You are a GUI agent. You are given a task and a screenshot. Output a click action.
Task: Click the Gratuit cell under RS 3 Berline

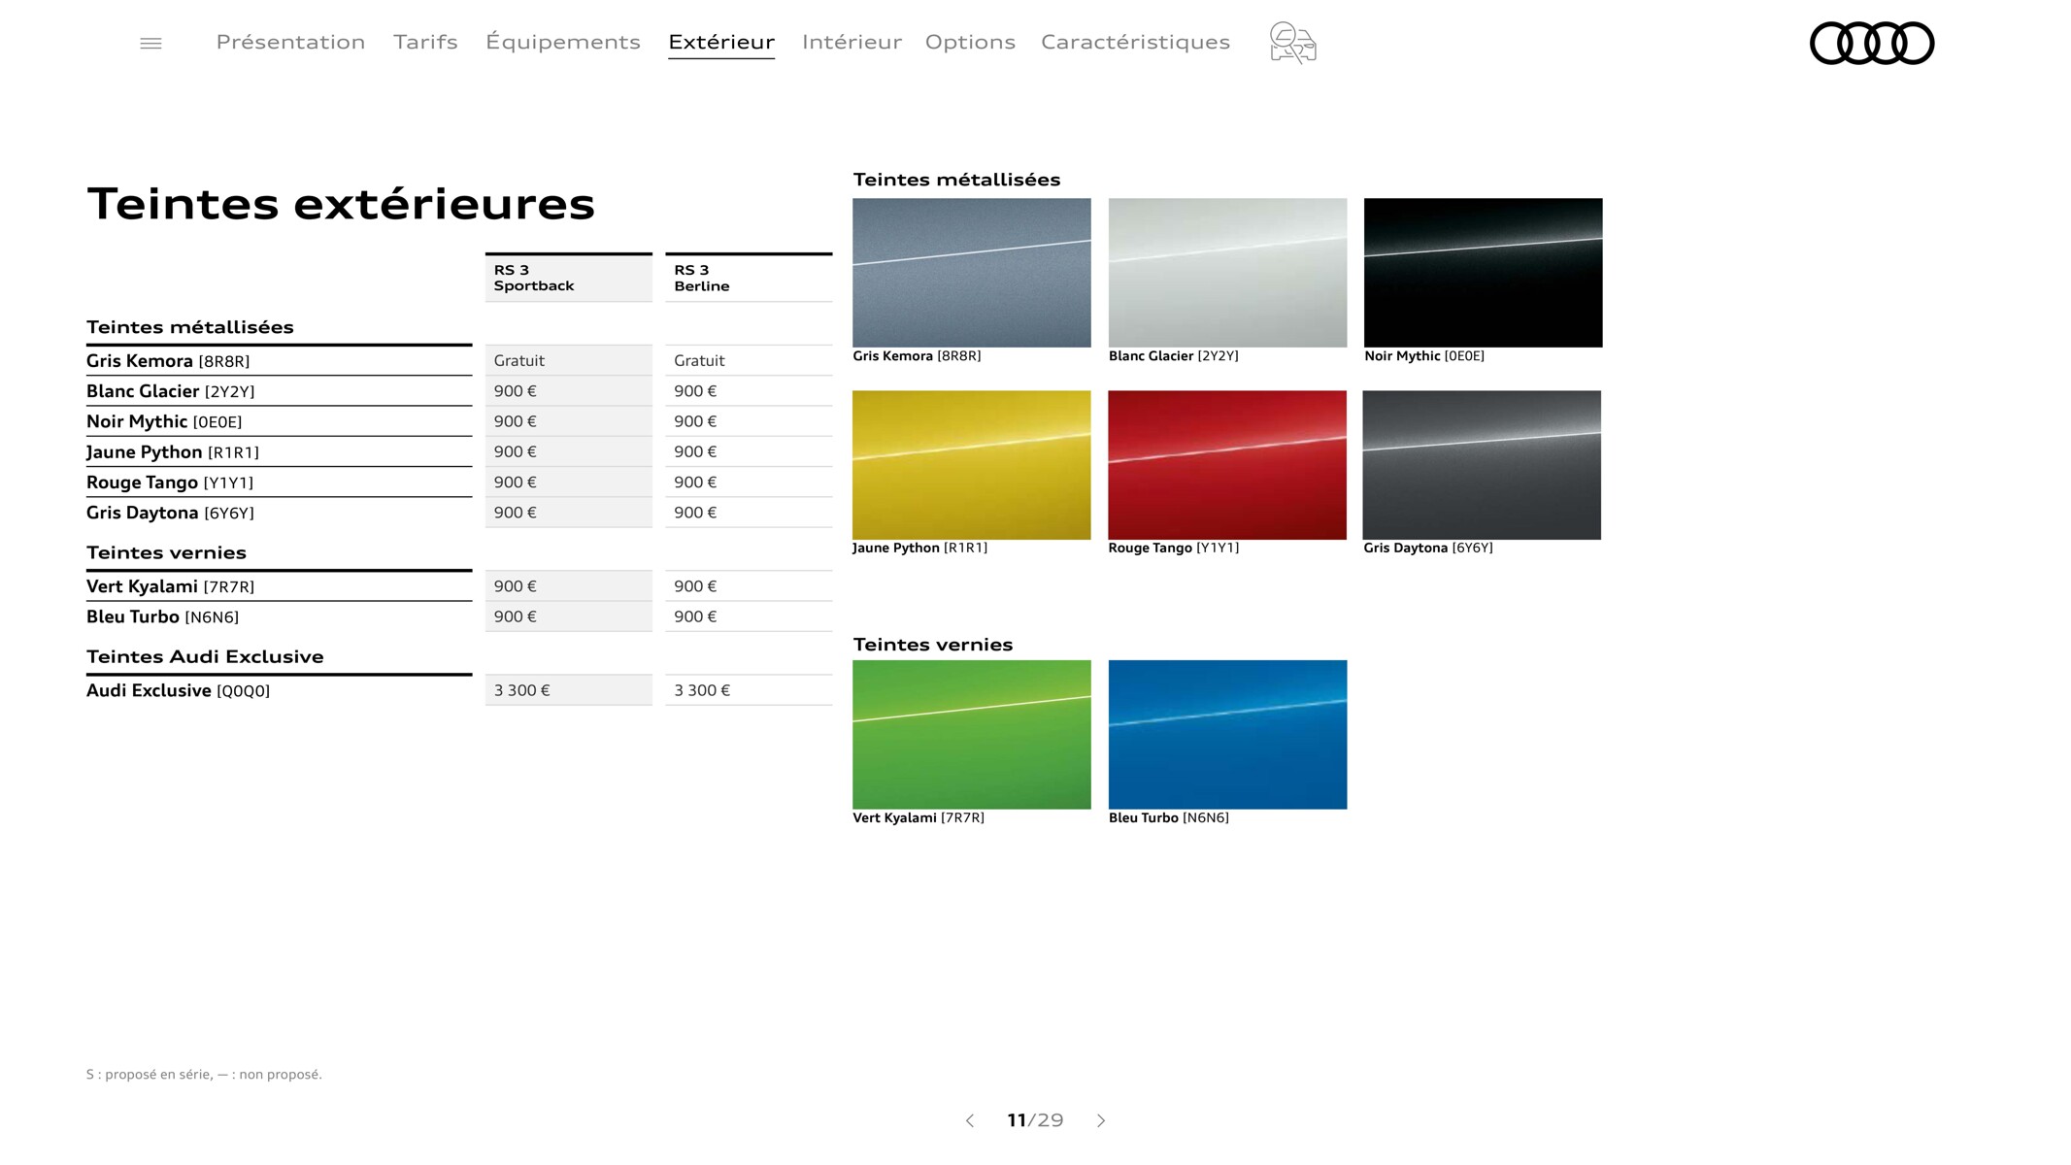[x=749, y=360]
